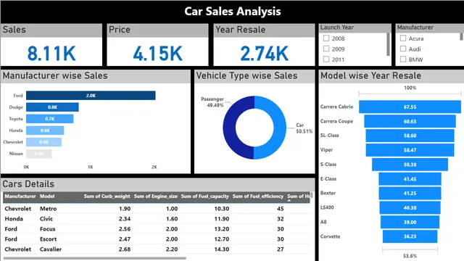
Task: Click the Cars Details vertical scrollbar
Action: (311, 195)
